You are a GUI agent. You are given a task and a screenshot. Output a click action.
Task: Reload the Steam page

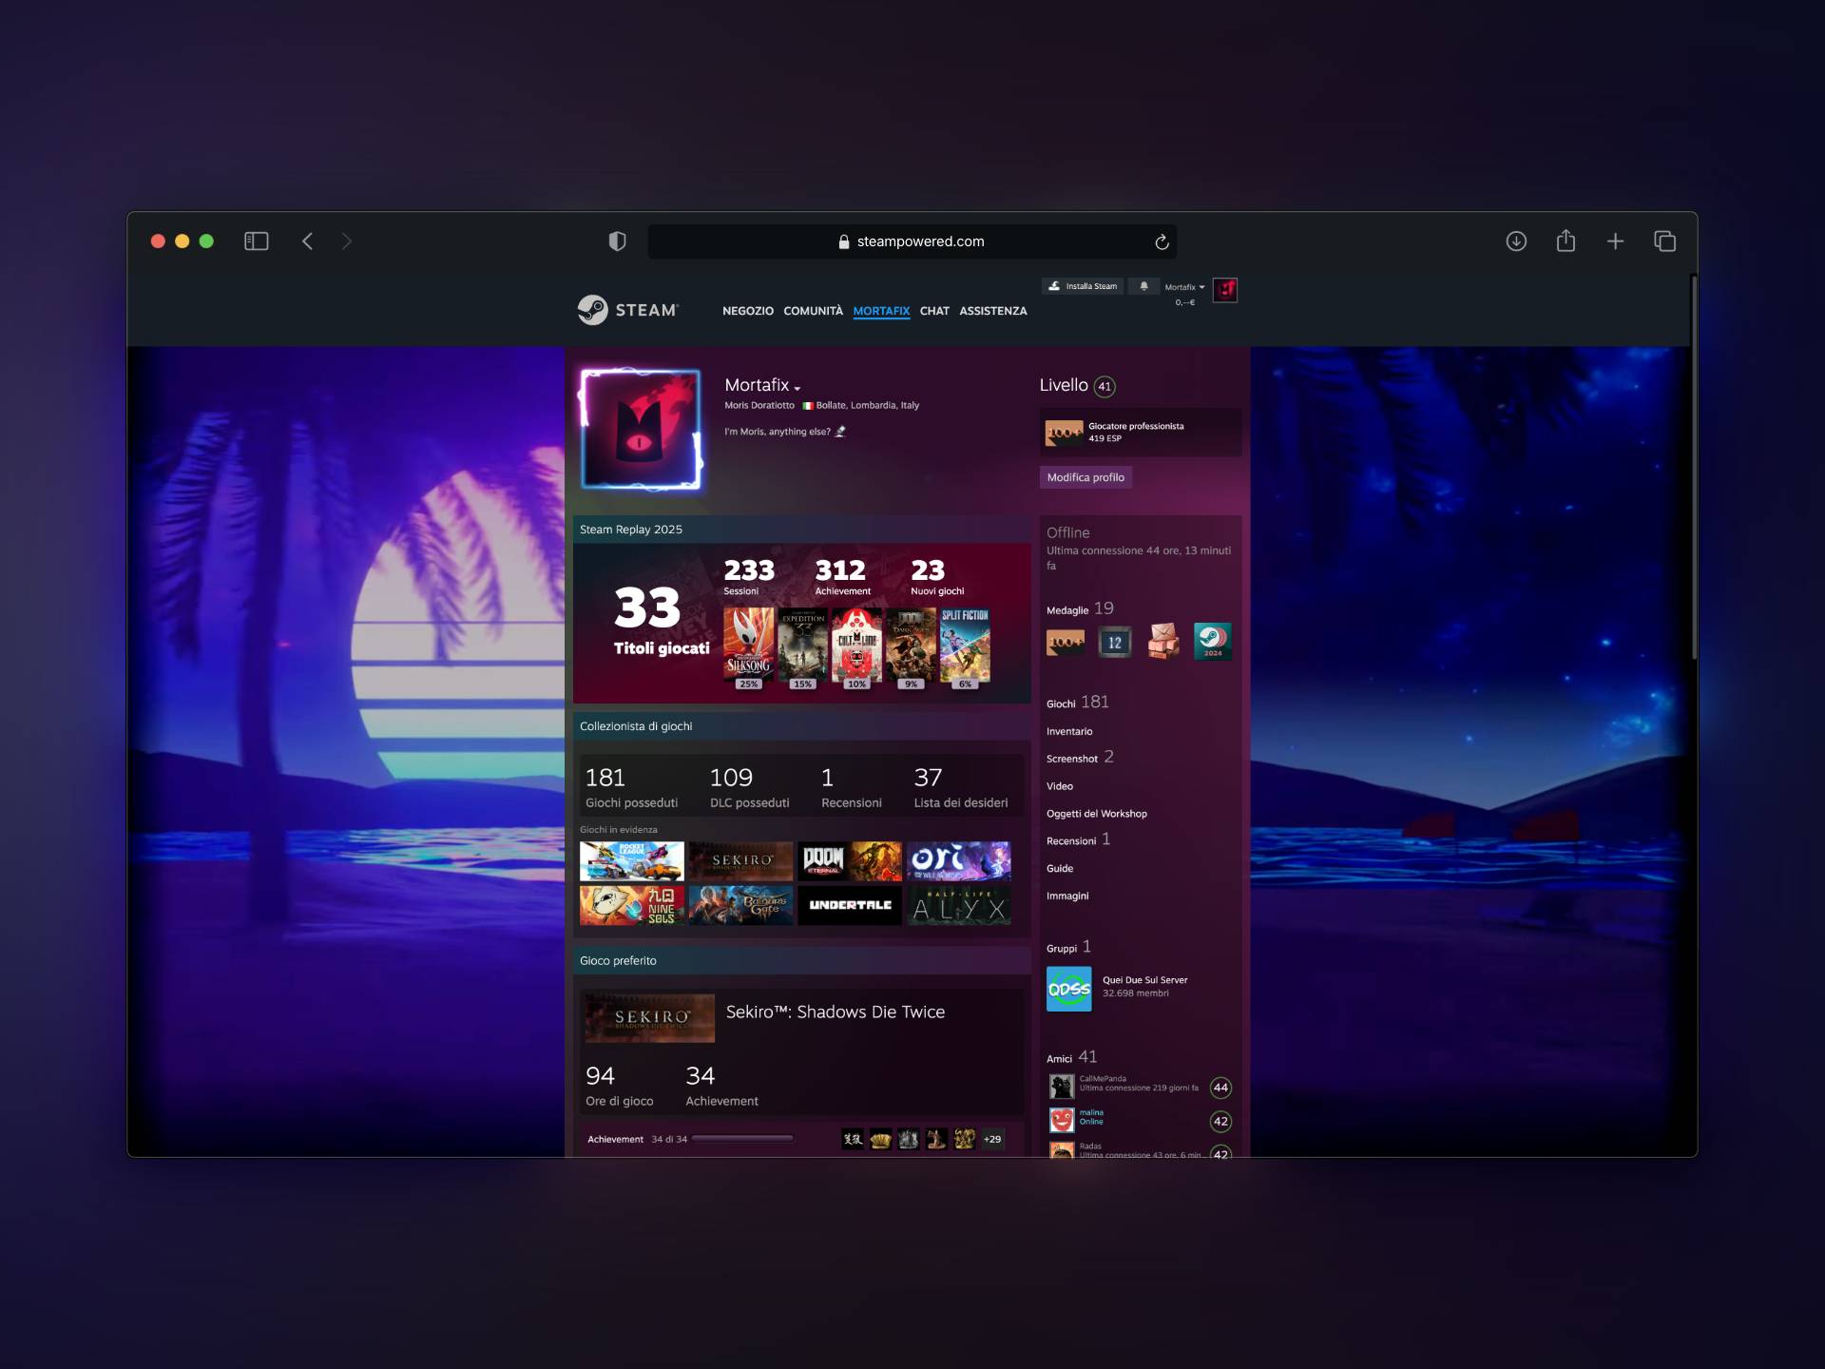[1162, 241]
